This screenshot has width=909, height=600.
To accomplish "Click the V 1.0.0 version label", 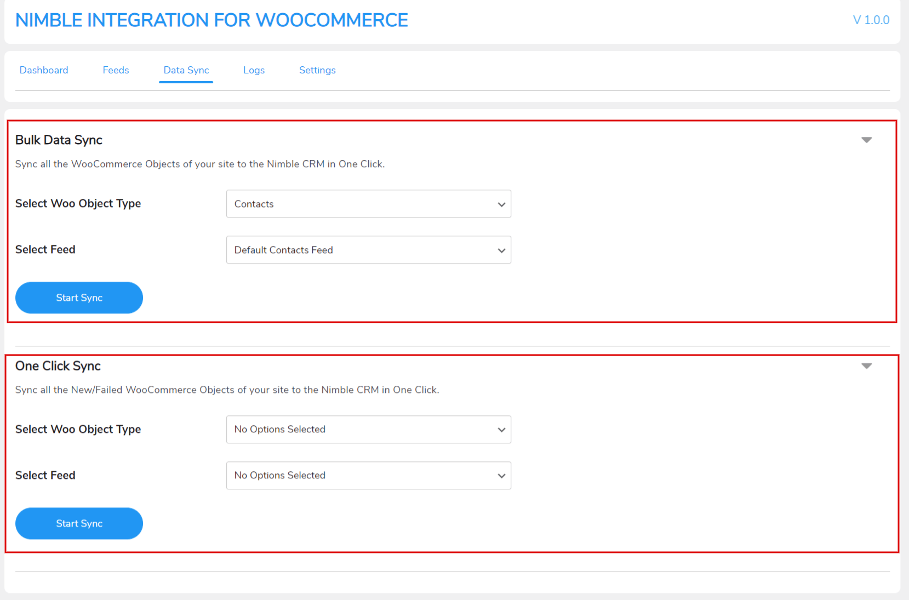I will click(x=871, y=20).
